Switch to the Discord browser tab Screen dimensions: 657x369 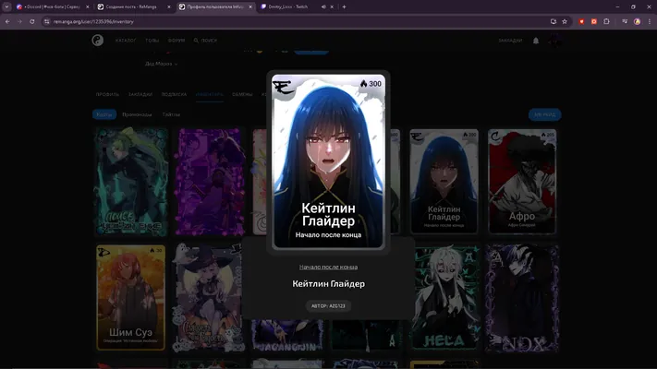[x=52, y=6]
